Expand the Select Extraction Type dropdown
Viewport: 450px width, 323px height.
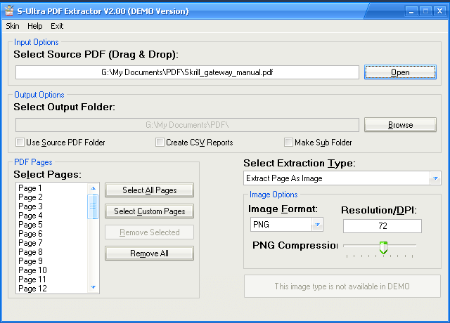pyautogui.click(x=435, y=178)
